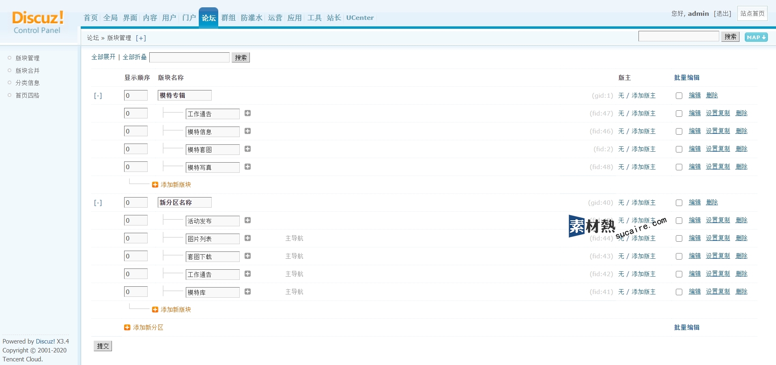Check the batch edit box for 模特专辑
The image size is (776, 365).
[x=679, y=96]
